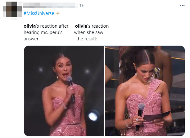Screen dimensions: 190x138
Task: Click the pearl earring in left photo
Action: point(57,76)
